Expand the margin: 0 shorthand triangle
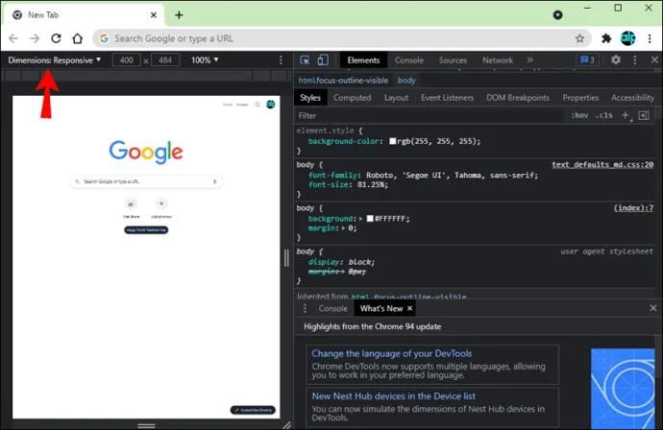Viewport: 663px width, 430px height. [343, 228]
